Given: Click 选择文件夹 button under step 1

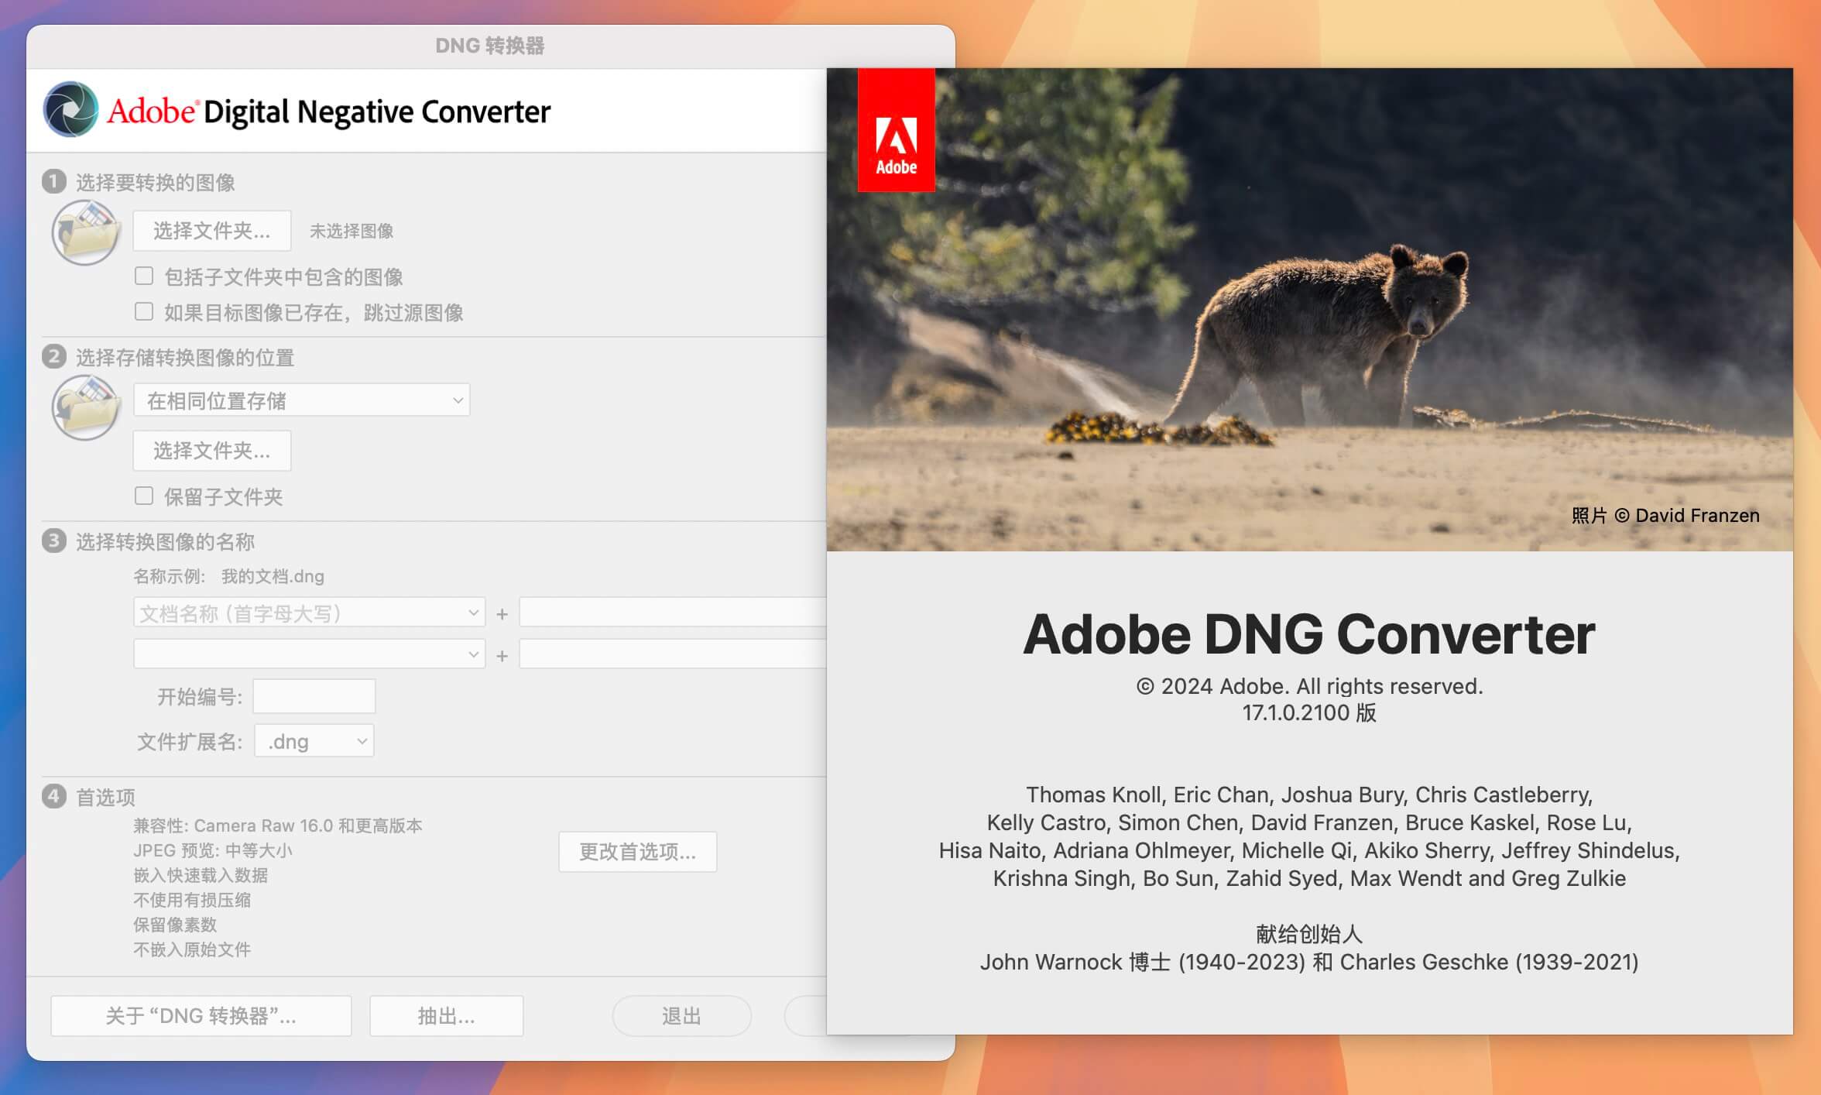Looking at the screenshot, I should point(212,231).
